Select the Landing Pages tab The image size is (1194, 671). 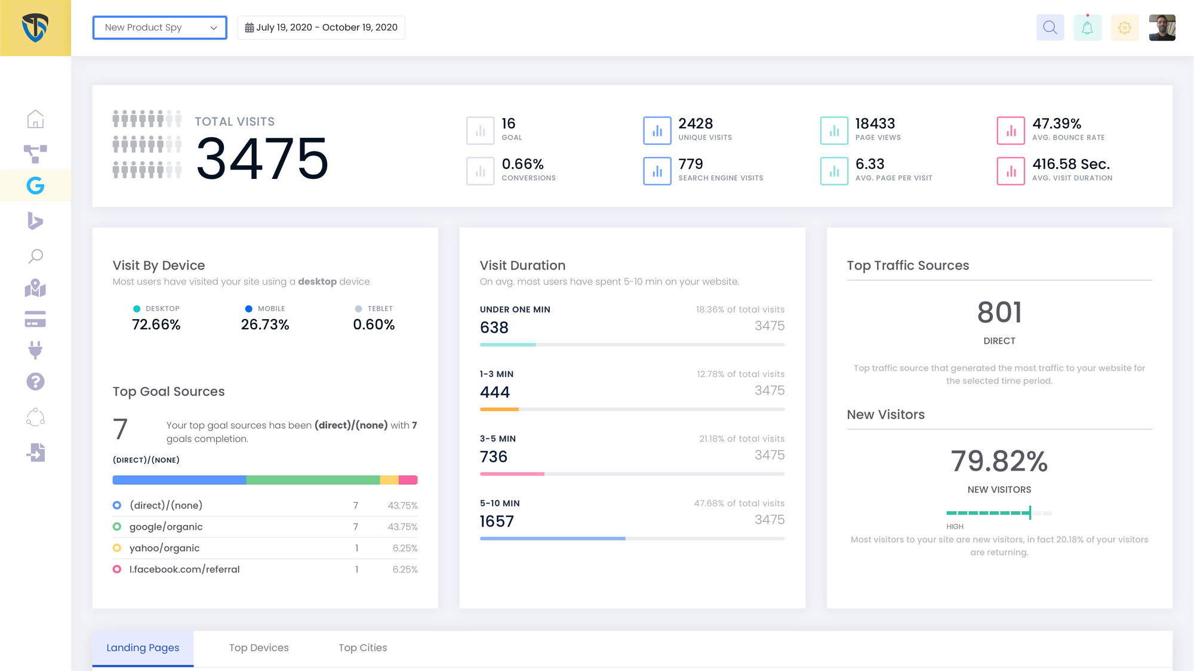click(x=143, y=648)
